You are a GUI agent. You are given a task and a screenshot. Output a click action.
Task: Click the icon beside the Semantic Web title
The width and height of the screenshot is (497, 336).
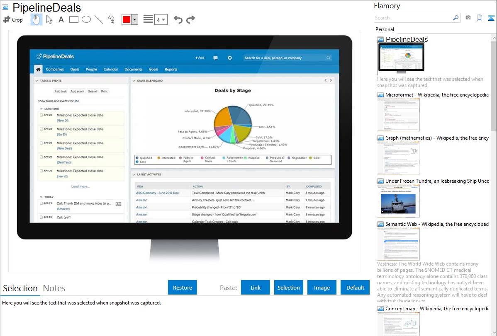click(380, 224)
